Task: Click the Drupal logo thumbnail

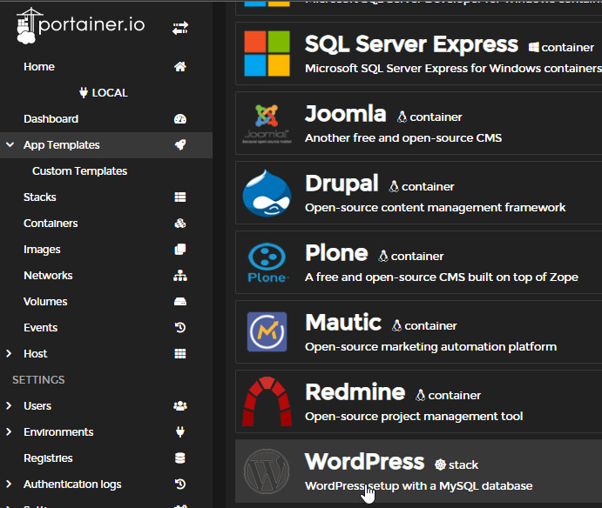Action: [x=267, y=193]
